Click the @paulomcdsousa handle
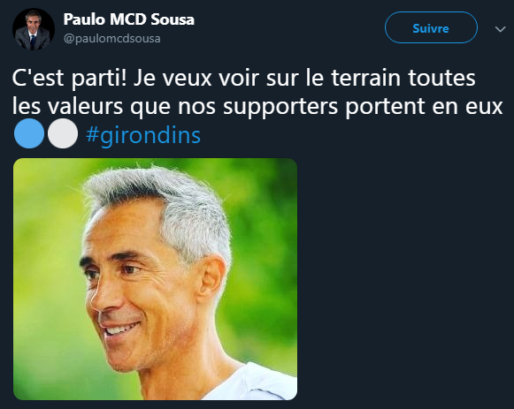This screenshot has width=514, height=409. [x=111, y=38]
